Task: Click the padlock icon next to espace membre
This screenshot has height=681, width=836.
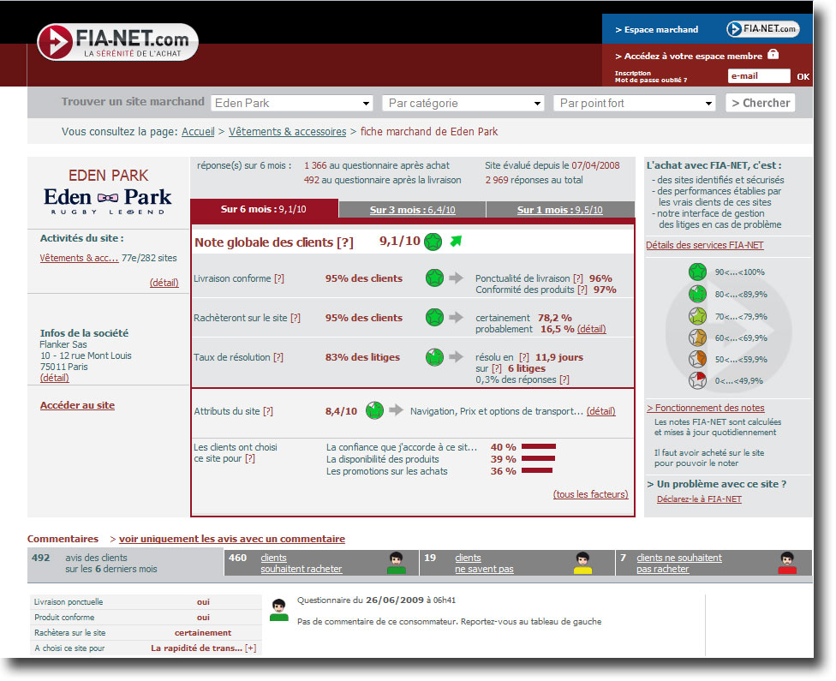Action: tap(773, 55)
